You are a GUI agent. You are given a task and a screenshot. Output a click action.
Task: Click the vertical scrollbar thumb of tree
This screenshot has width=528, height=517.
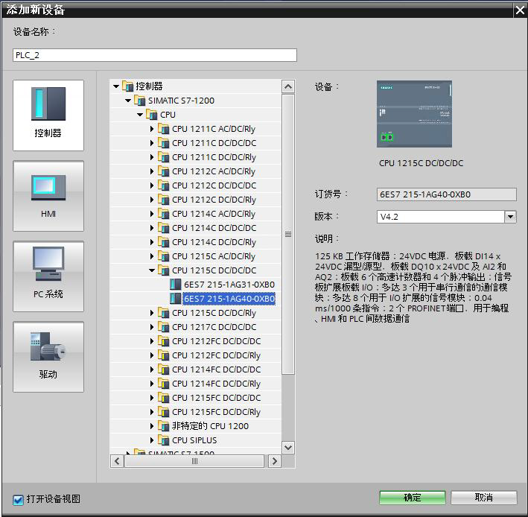(288, 234)
